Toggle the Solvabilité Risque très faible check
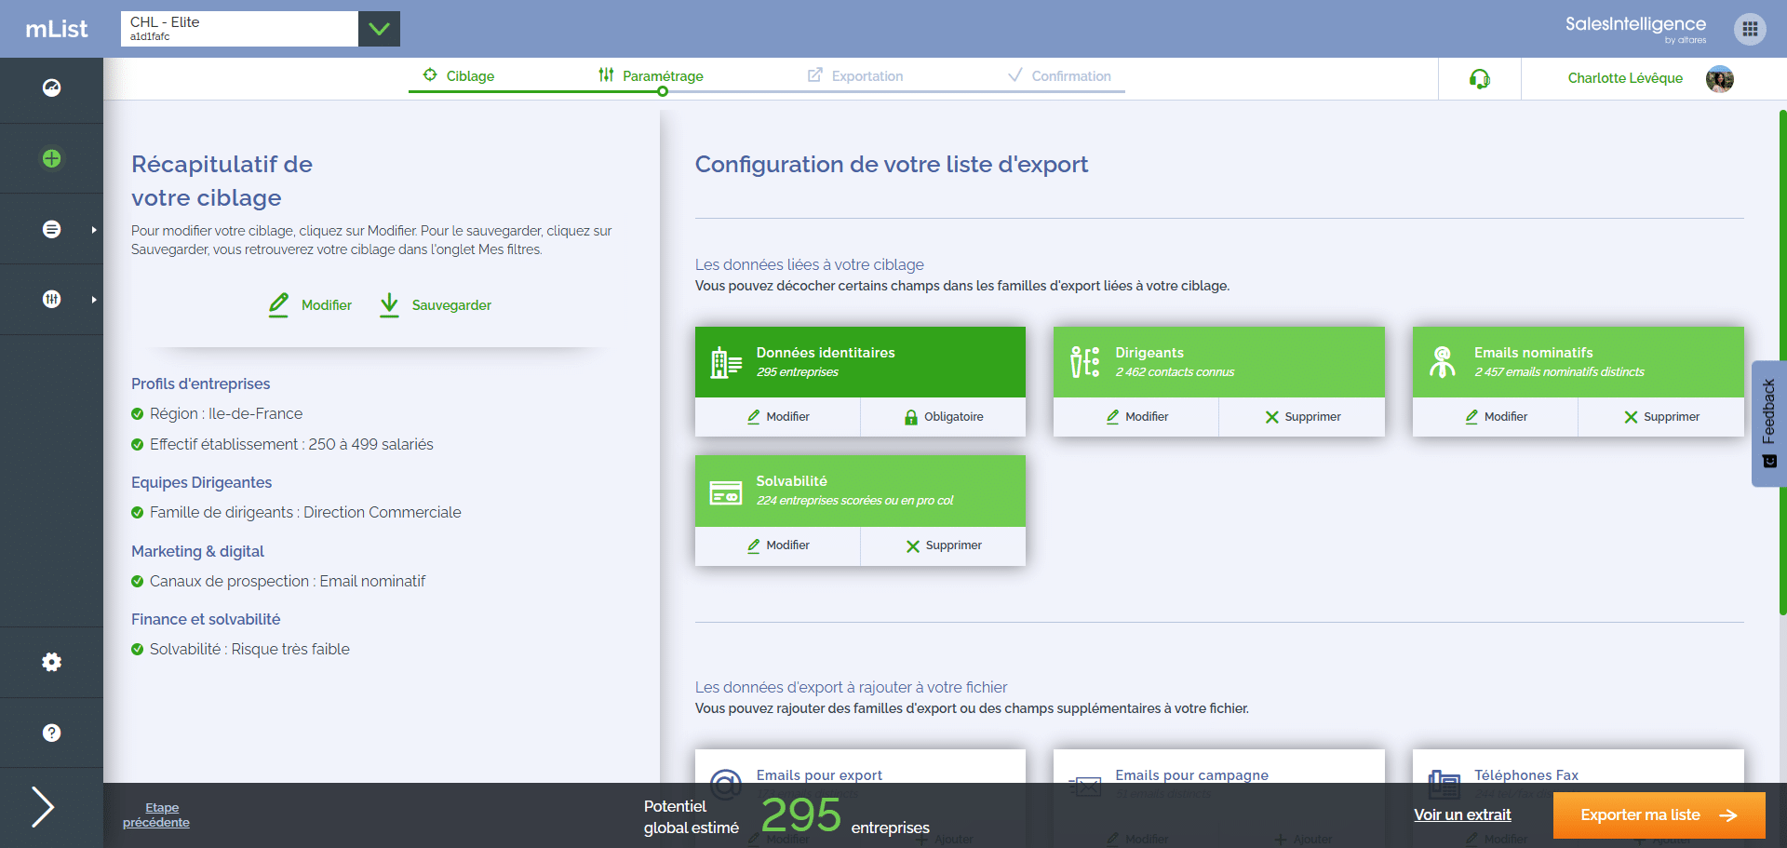Screen dimensions: 1787x848 coord(138,650)
